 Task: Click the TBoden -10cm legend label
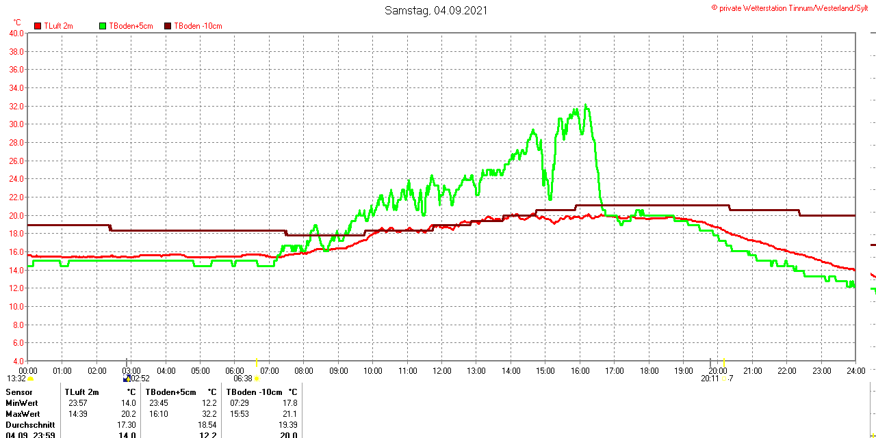coord(198,26)
